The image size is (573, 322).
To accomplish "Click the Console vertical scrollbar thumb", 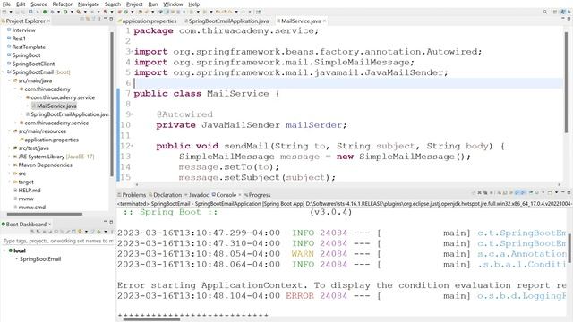I will click(569, 249).
